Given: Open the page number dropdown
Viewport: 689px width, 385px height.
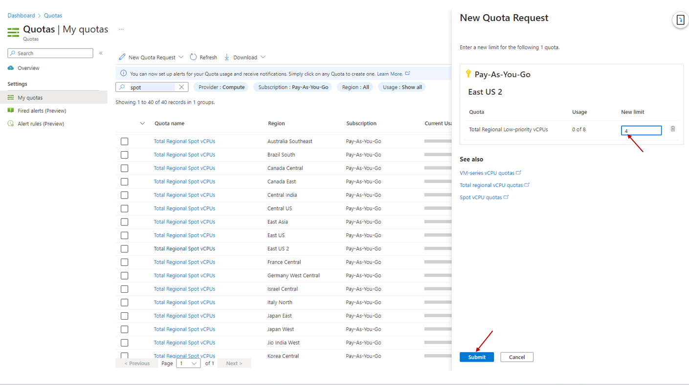Looking at the screenshot, I should (188, 363).
